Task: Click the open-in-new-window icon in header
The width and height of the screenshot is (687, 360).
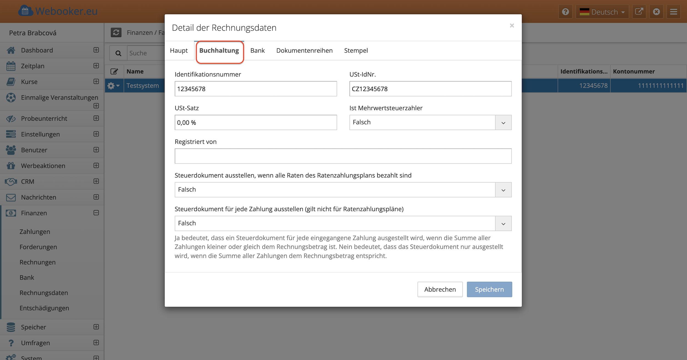Action: 639,12
